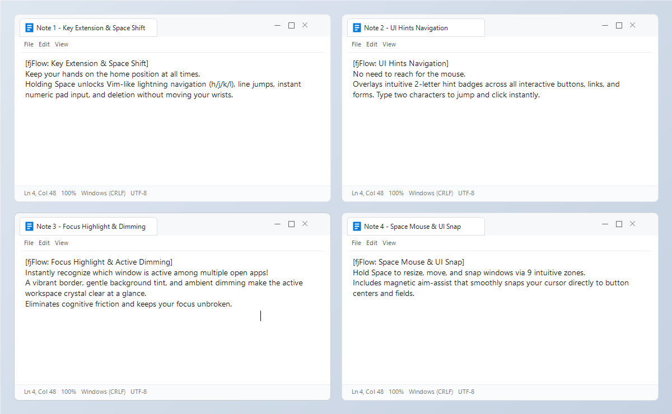Click the 100% zoom level in Note 2 status bar
Screen dimensions: 672x414
click(396, 193)
